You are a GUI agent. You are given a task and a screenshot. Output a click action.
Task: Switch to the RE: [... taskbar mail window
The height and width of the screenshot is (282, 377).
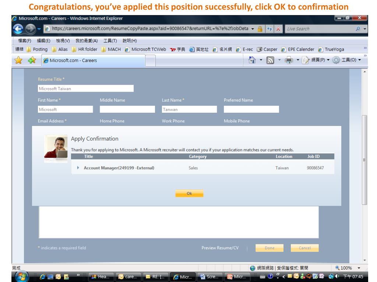(x=155, y=277)
